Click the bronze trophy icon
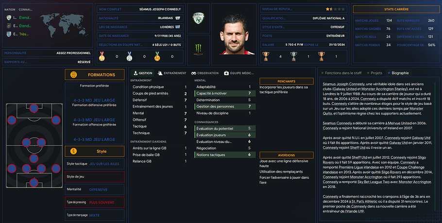Viewport: 442px width, 223px height. (x=321, y=56)
